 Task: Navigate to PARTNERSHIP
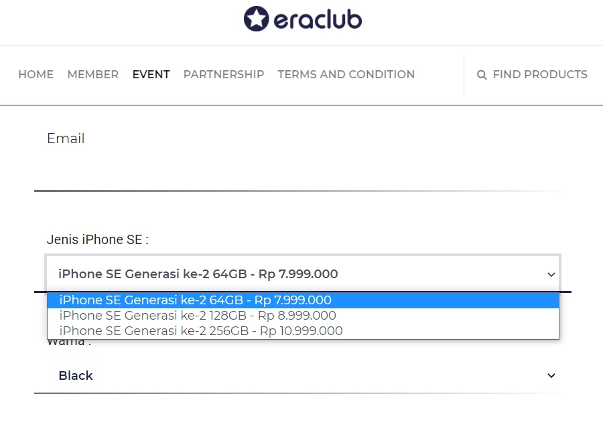point(224,74)
